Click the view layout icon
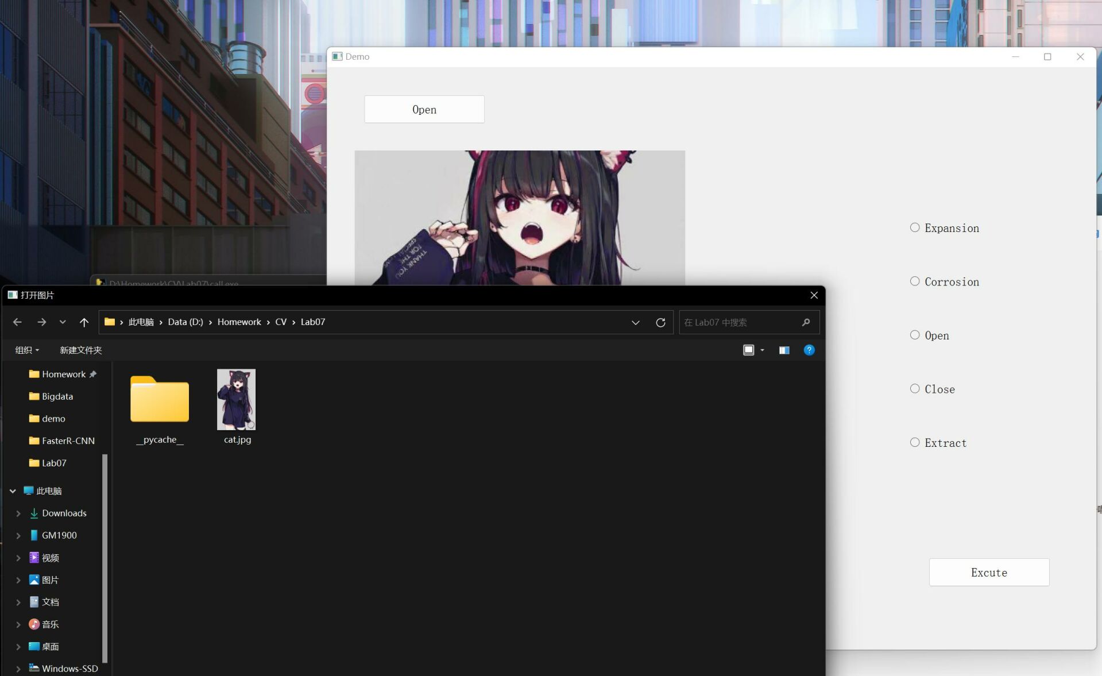Screen dimensions: 1102x676 [748, 350]
